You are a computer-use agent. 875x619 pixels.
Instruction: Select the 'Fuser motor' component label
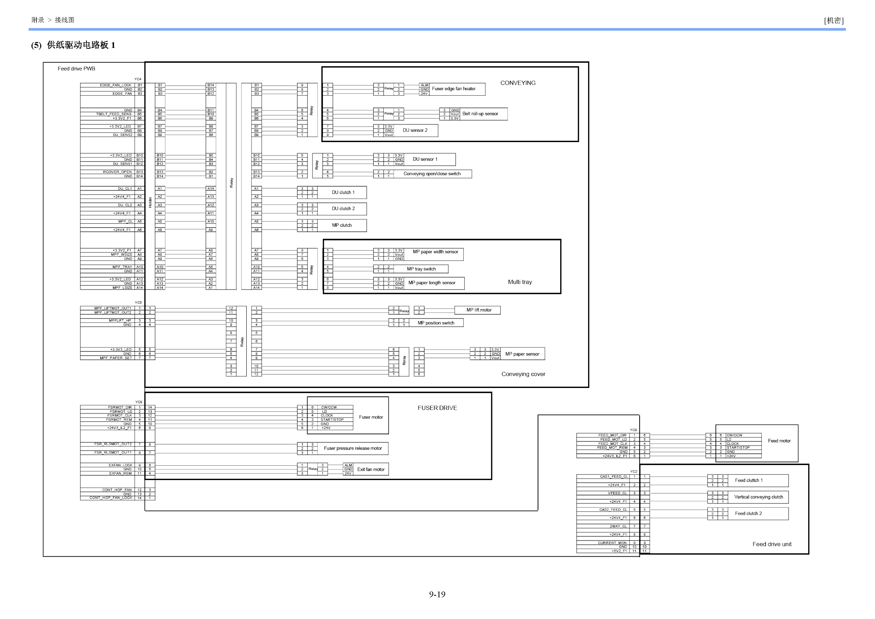tap(371, 417)
